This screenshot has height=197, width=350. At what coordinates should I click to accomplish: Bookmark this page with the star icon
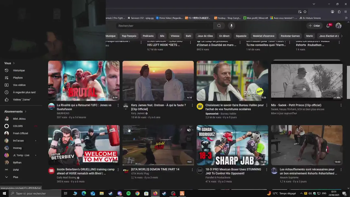pos(305,12)
